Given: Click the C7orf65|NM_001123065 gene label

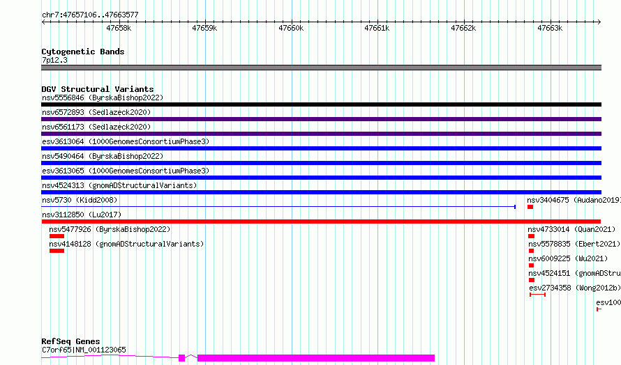Looking at the screenshot, I should 84,350.
